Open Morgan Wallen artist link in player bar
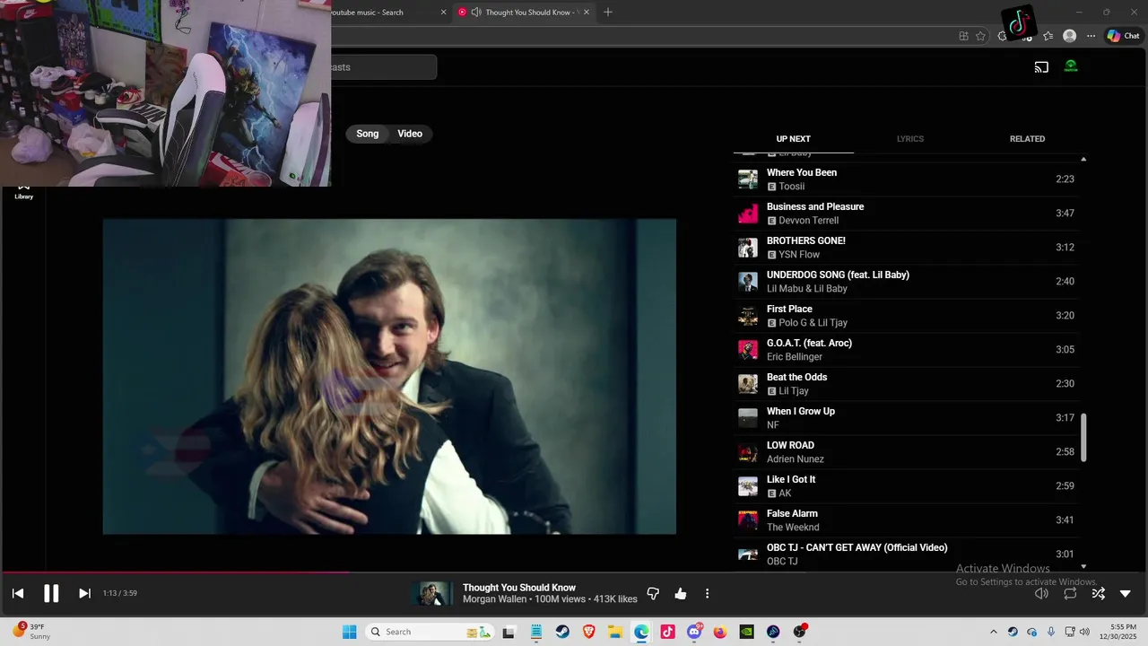The height and width of the screenshot is (646, 1148). 495,599
